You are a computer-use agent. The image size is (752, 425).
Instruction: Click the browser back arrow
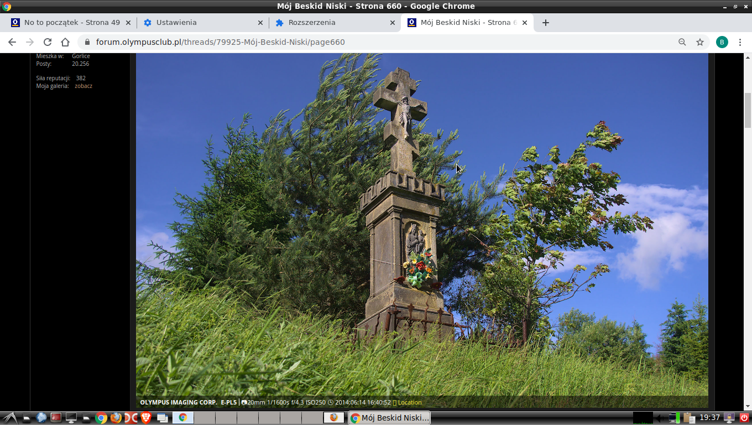(x=12, y=42)
